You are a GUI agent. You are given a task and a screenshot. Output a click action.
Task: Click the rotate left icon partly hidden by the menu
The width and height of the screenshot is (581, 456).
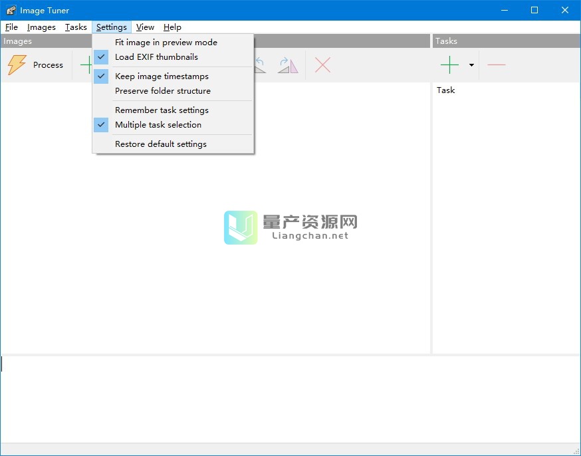coord(260,65)
